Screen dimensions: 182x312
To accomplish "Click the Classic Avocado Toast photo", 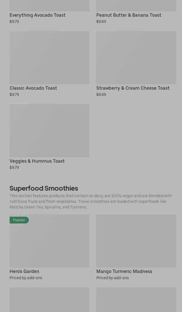I will click(x=49, y=58).
